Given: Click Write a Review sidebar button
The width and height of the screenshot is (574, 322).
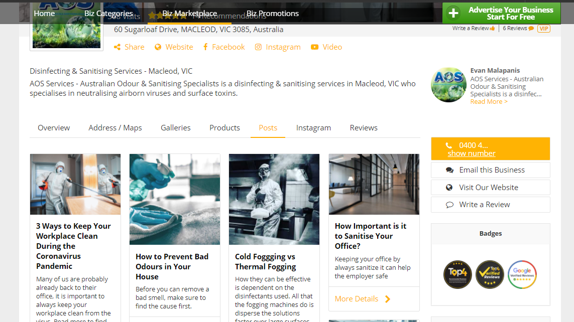Looking at the screenshot, I should pyautogui.click(x=491, y=205).
